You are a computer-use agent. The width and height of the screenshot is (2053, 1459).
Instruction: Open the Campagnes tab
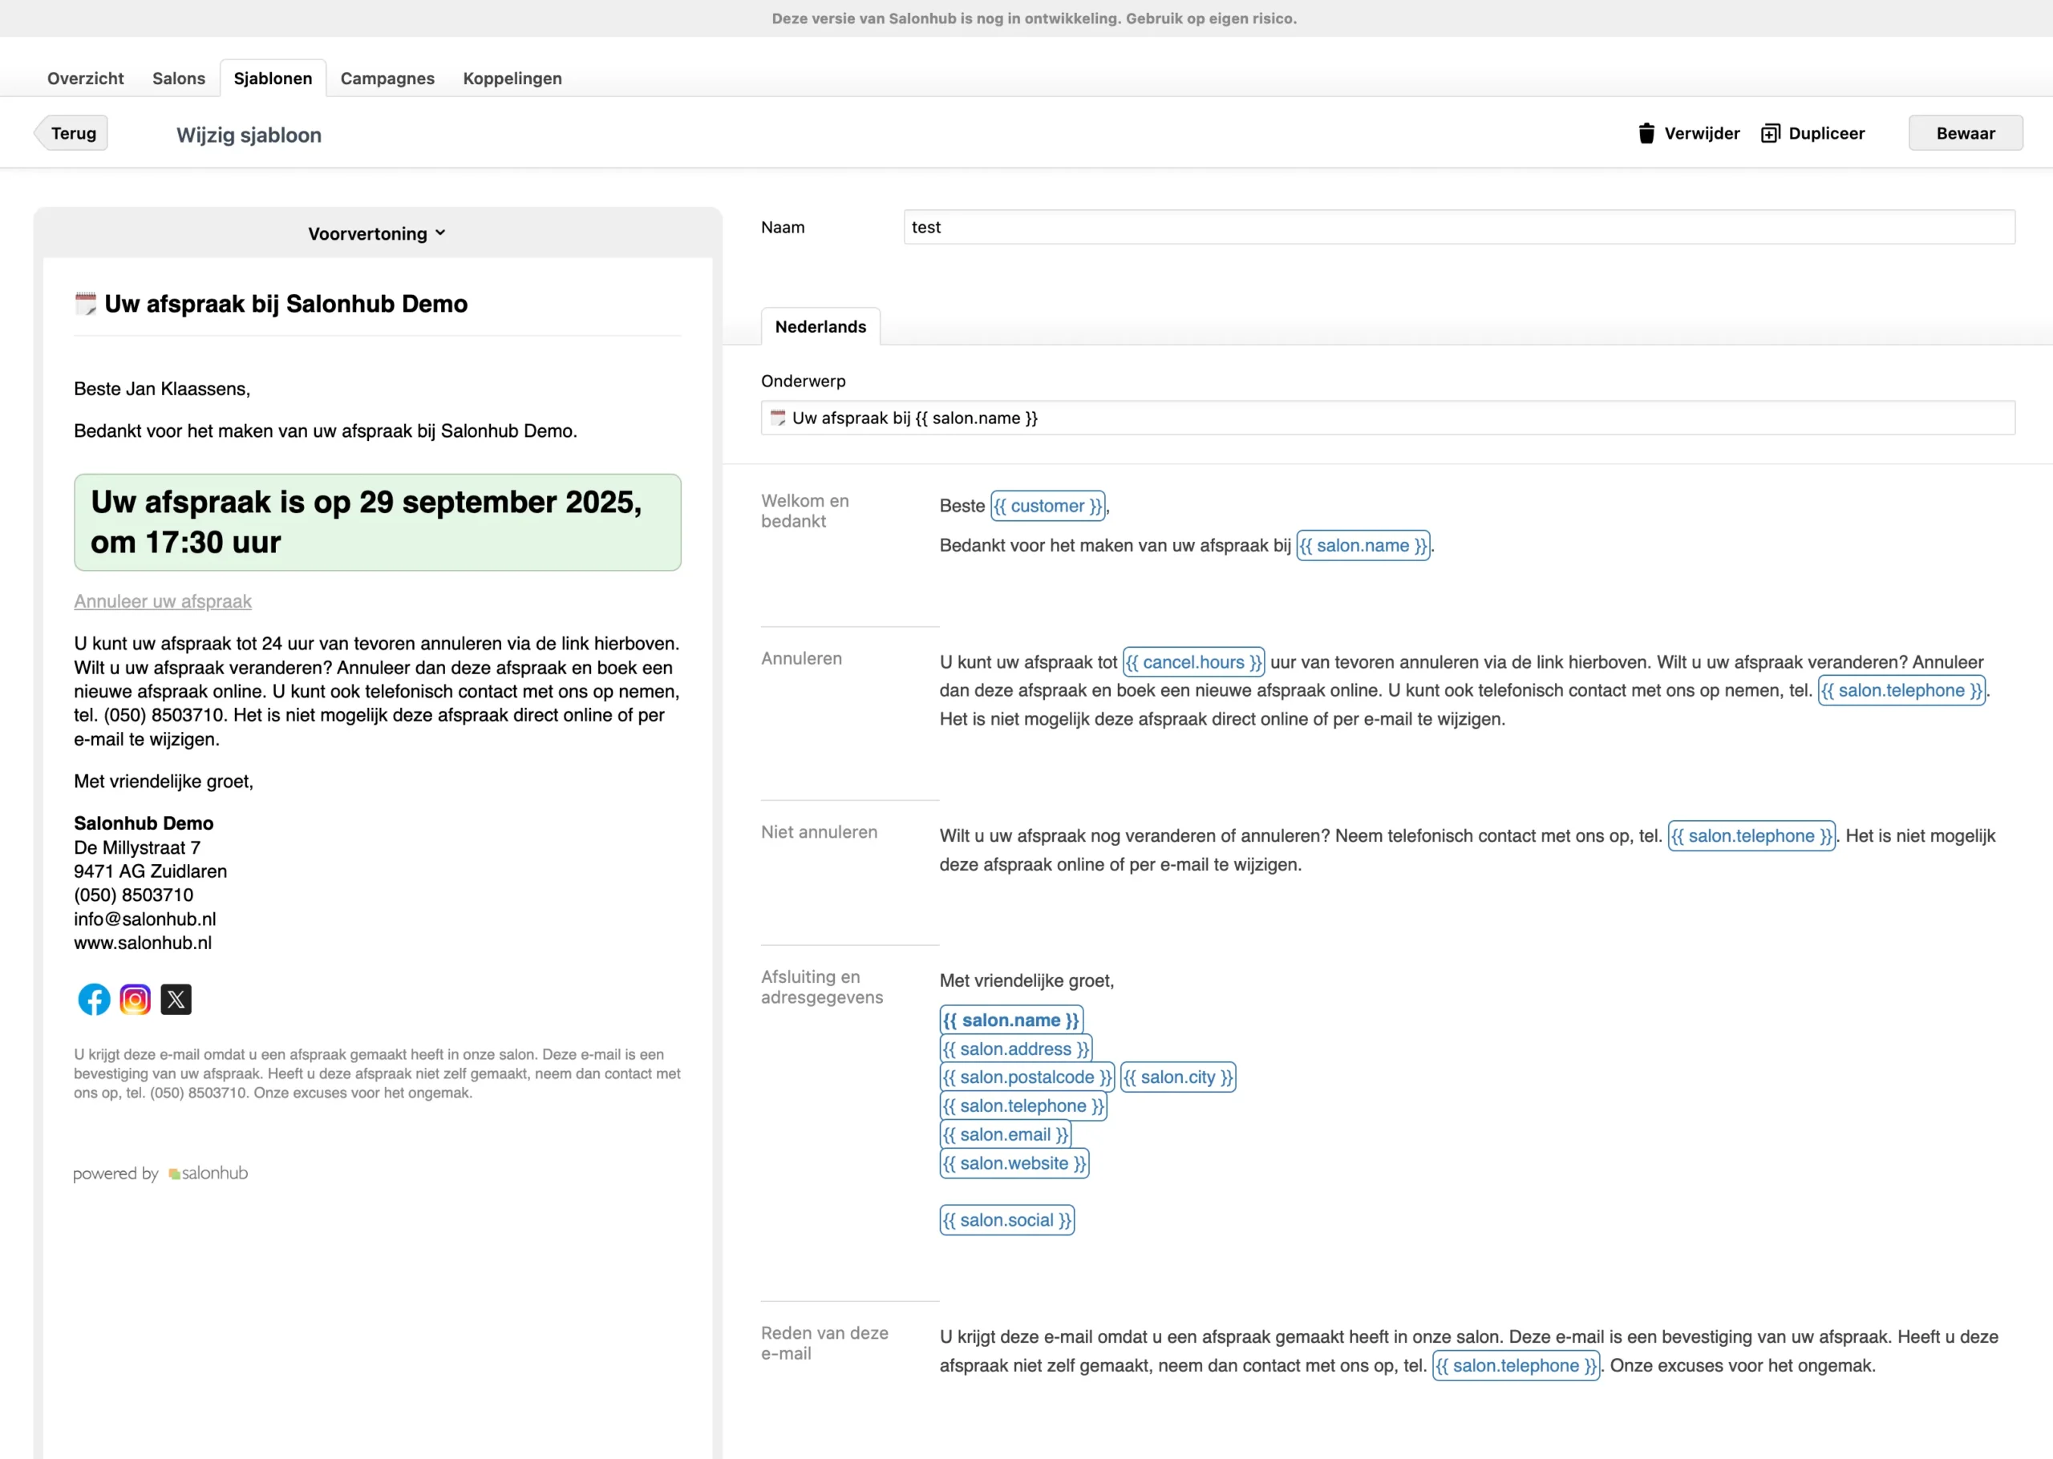[387, 79]
